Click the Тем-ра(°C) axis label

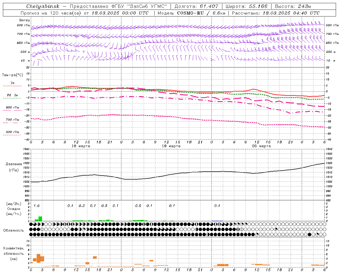(12, 75)
